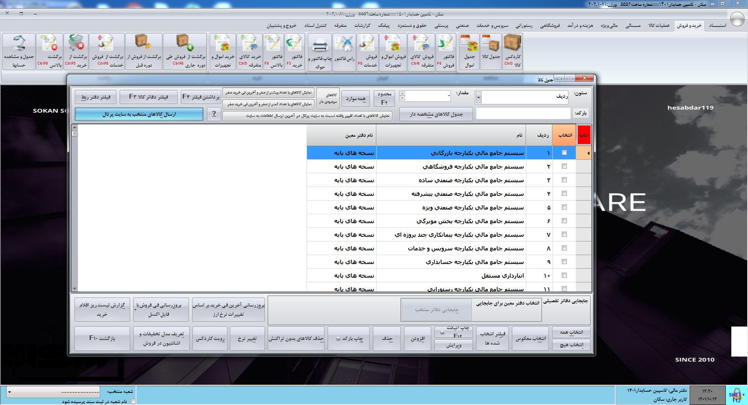This screenshot has width=748, height=405.
Task: Click the فیلتر دفاتر کالا F3 button
Action: 148,97
